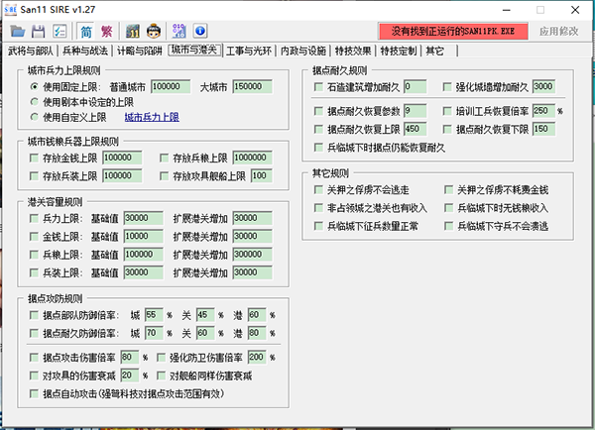Save settings with the floppy disk icon
The height and width of the screenshot is (430, 595).
tap(38, 31)
